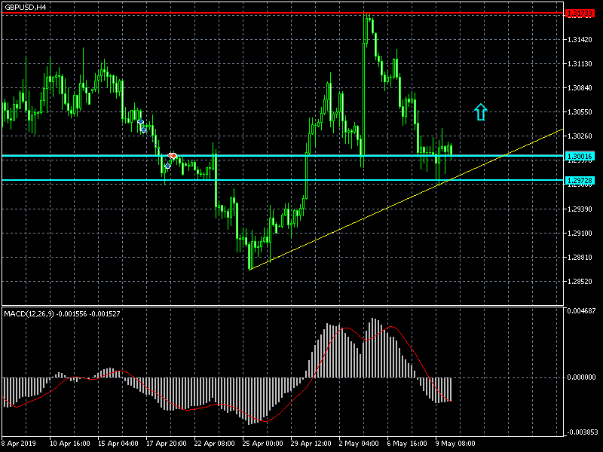Click the 0.004687 MACD scale value

coord(583,310)
